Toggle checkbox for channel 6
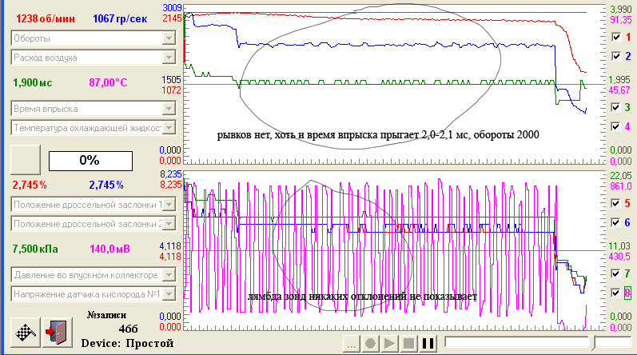 coord(616,222)
